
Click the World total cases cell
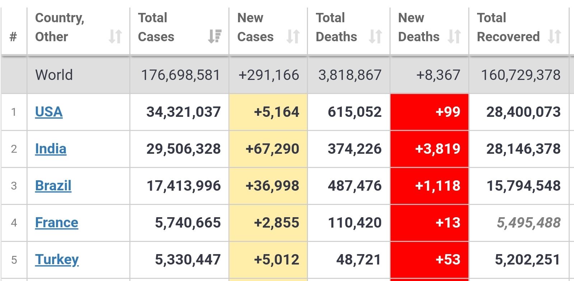[181, 75]
